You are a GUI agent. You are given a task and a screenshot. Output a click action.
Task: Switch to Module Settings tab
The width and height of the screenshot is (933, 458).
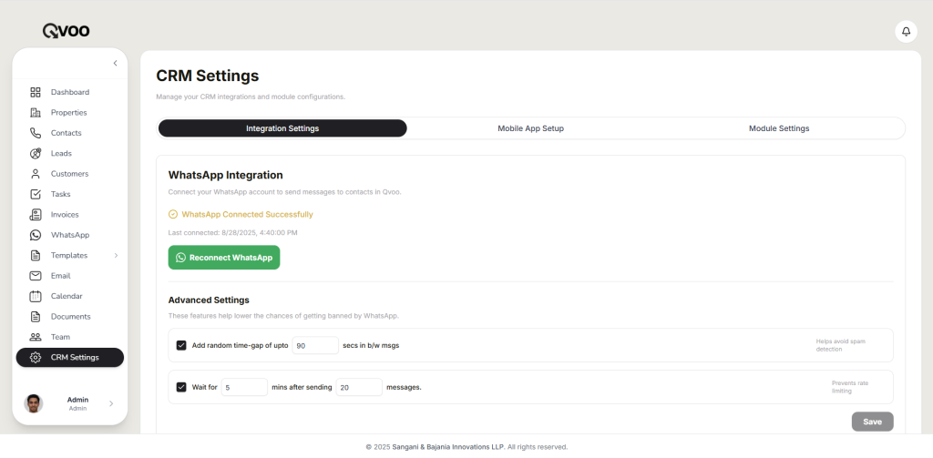pos(779,128)
